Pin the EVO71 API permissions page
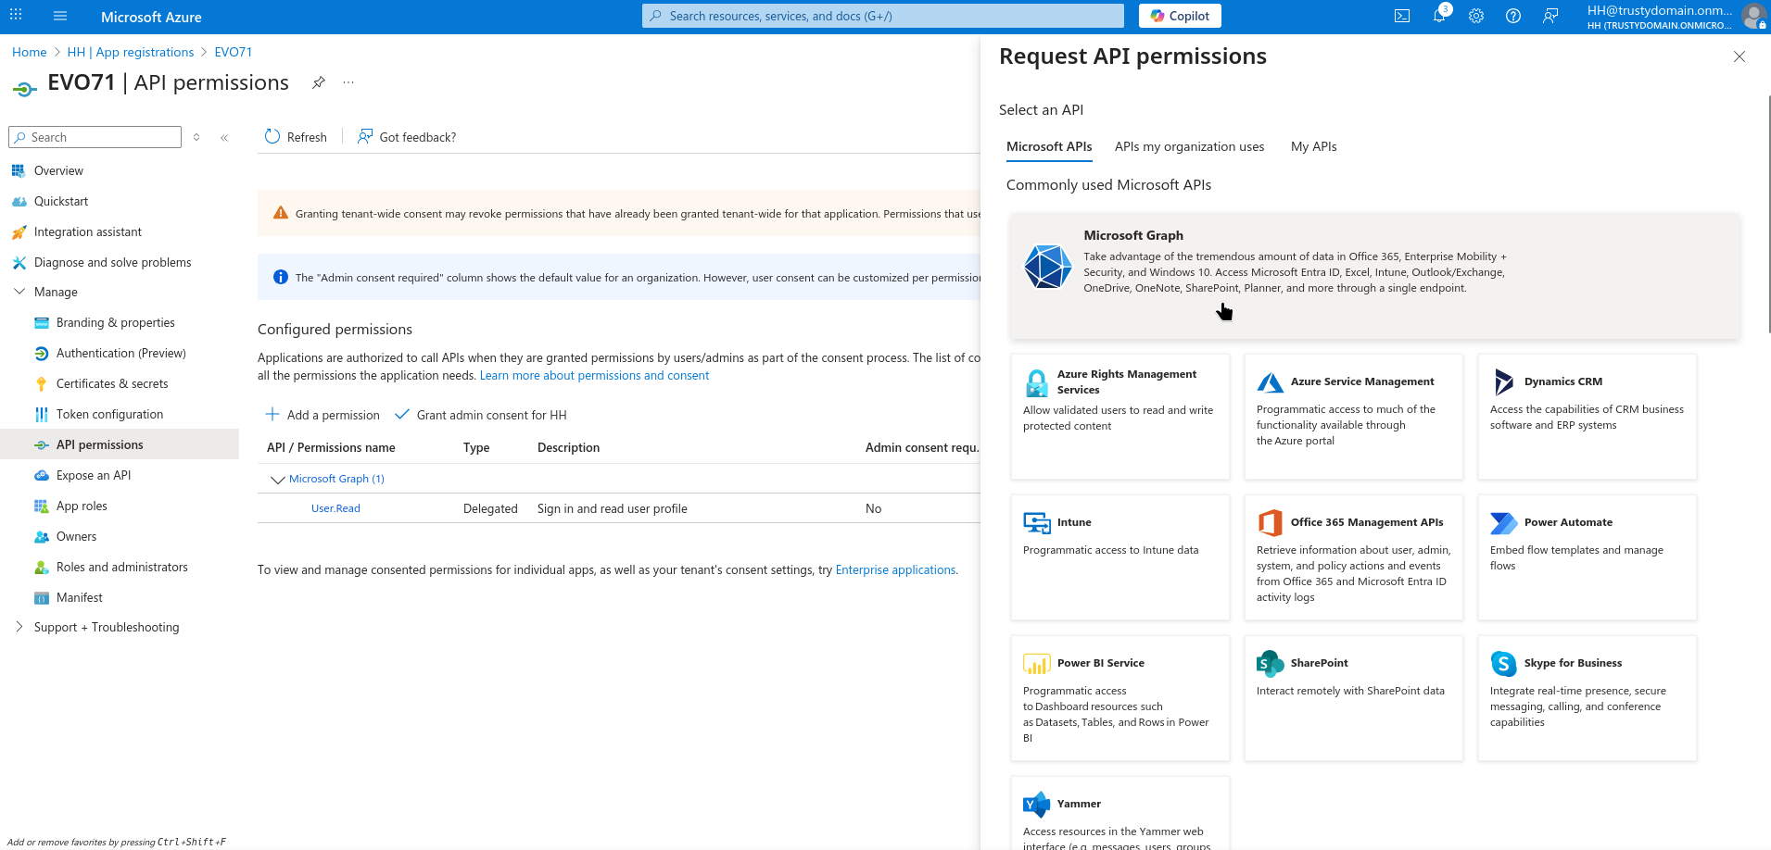Screen dimensions: 1771x850 [319, 82]
